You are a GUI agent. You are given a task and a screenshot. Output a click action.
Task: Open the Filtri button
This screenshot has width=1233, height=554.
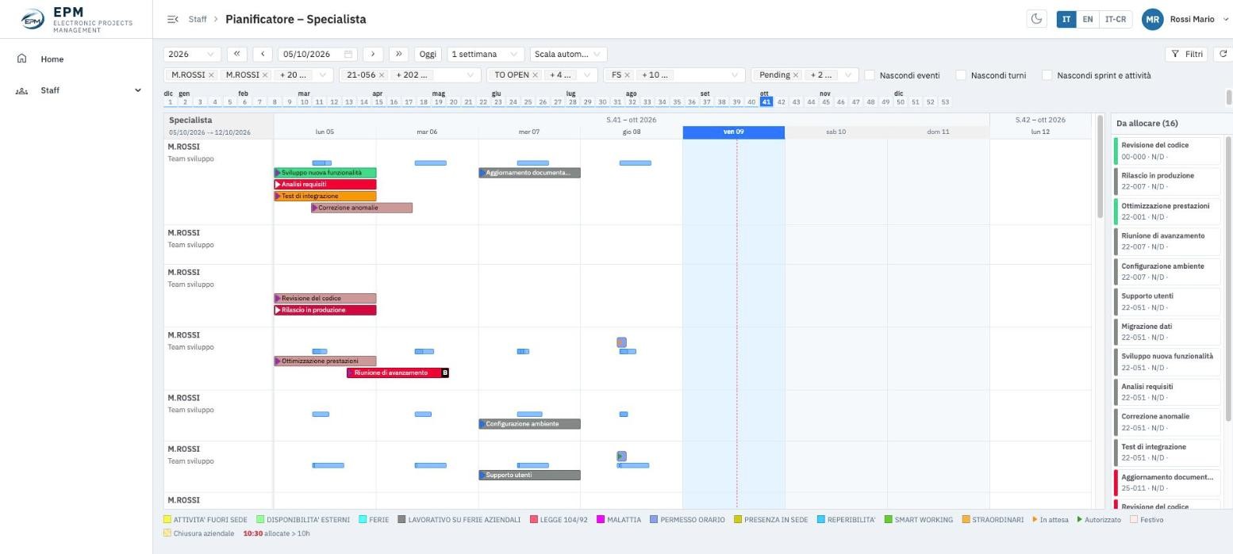pyautogui.click(x=1188, y=54)
